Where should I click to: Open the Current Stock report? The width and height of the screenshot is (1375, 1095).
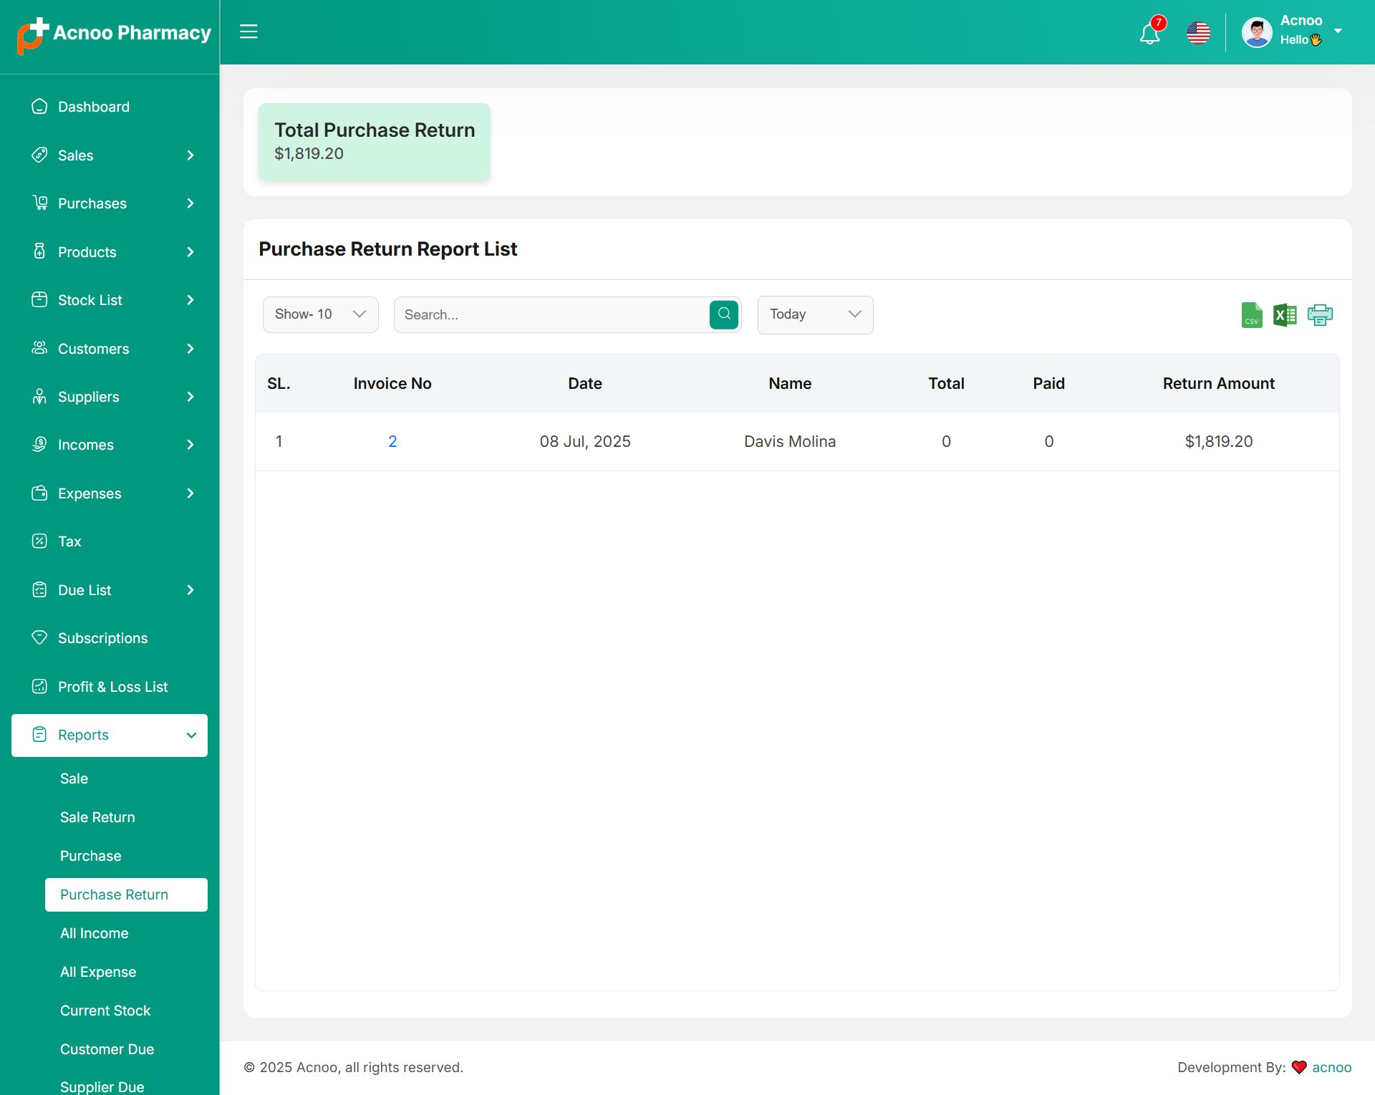105,1010
